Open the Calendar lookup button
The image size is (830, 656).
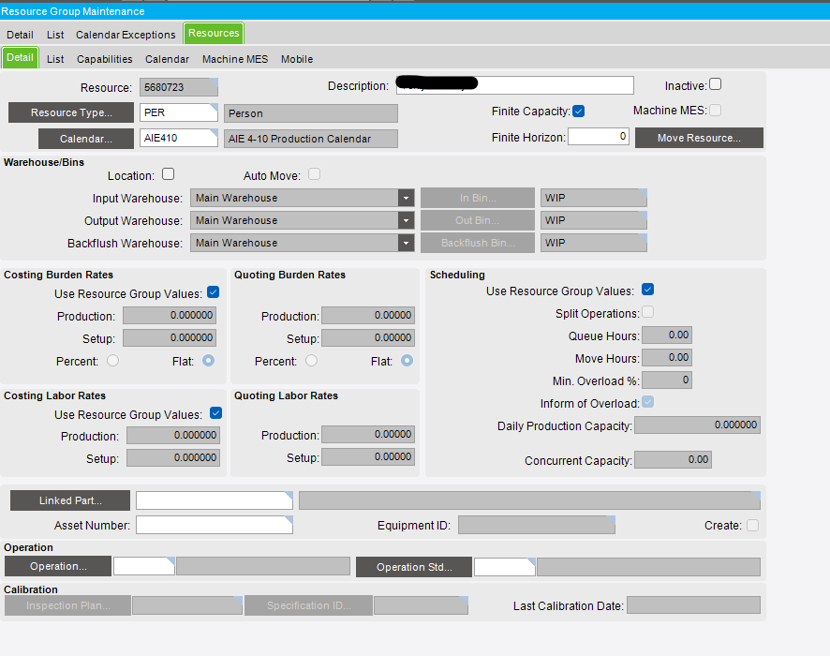70,139
